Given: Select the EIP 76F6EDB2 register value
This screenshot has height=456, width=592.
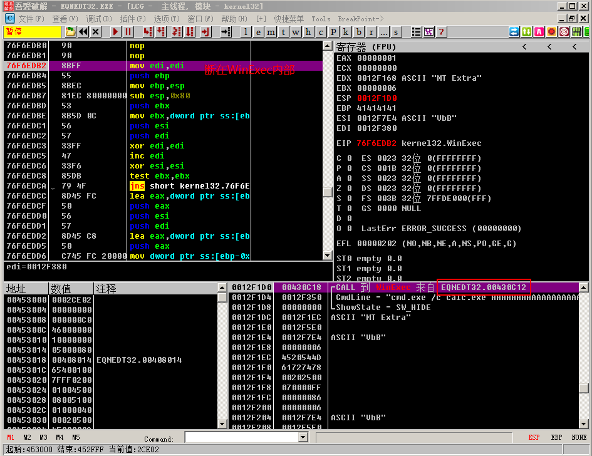Looking at the screenshot, I should pyautogui.click(x=376, y=143).
